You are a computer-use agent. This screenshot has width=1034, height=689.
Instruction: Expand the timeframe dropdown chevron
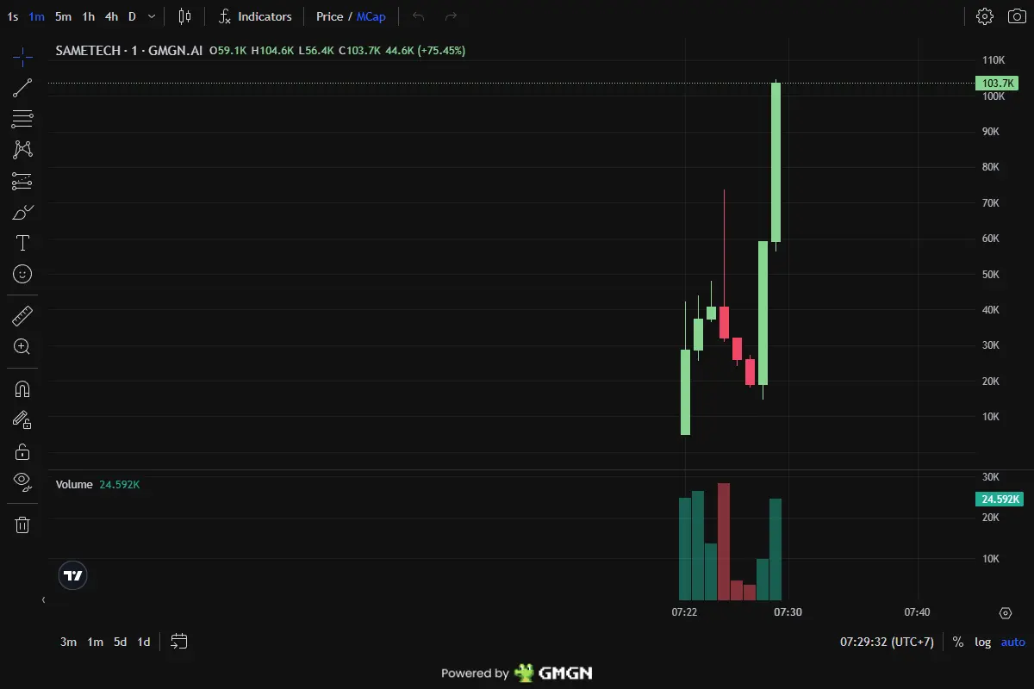(153, 16)
